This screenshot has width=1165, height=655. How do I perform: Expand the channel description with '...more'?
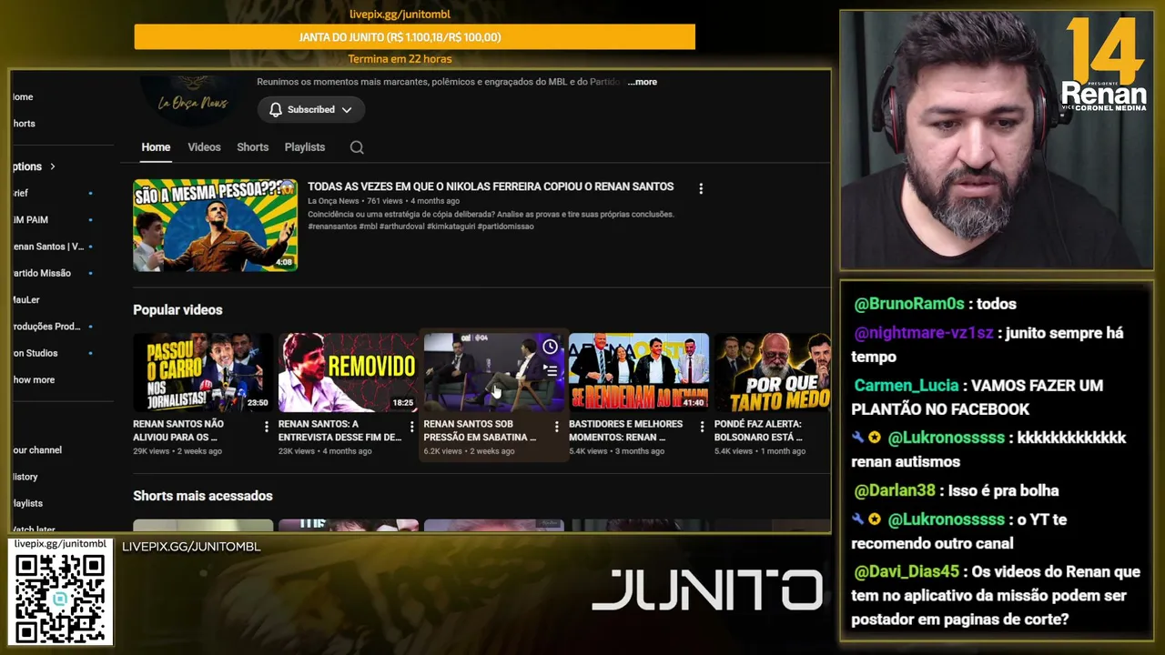[x=641, y=82]
